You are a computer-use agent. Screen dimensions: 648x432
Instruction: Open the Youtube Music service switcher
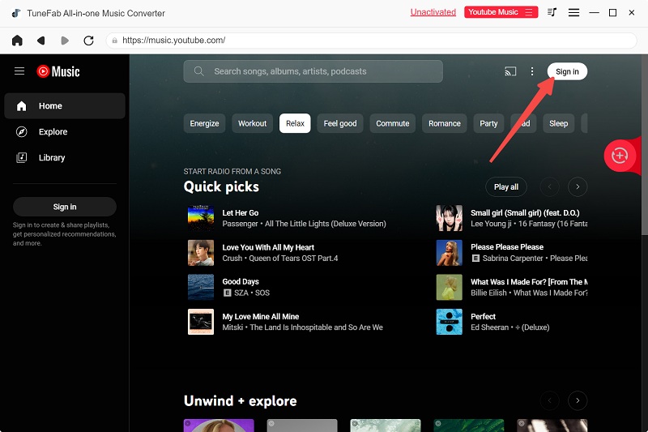pos(501,12)
